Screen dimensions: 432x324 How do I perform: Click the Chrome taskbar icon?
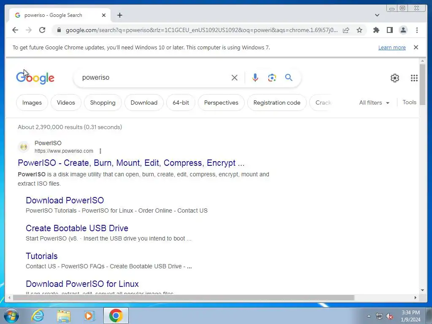(116, 316)
